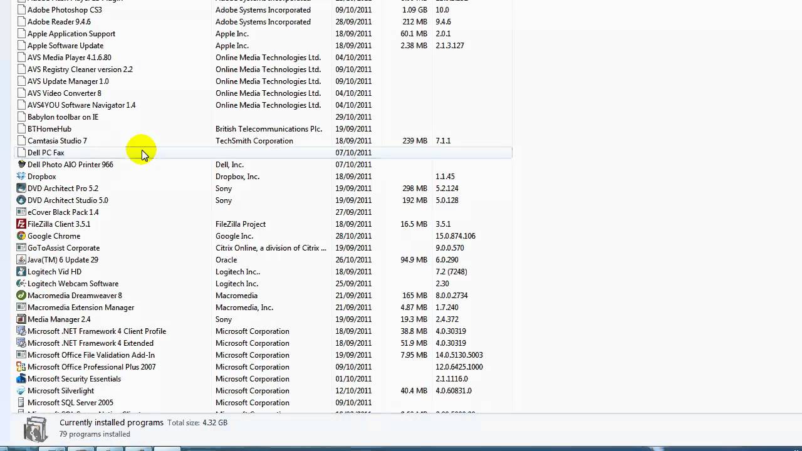Click publisher British Telecommunications Plc.
802x451 pixels.
[269, 129]
